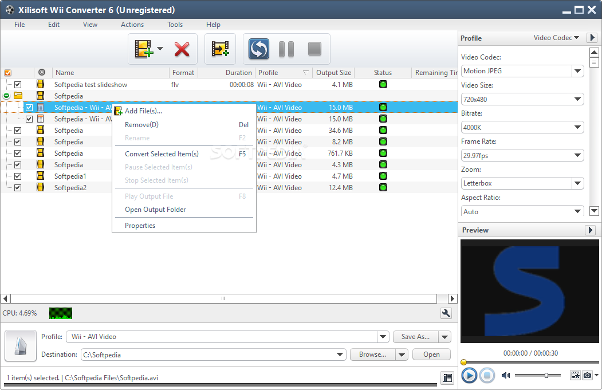
Task: Start conversion with the blue Convert icon
Action: [258, 49]
